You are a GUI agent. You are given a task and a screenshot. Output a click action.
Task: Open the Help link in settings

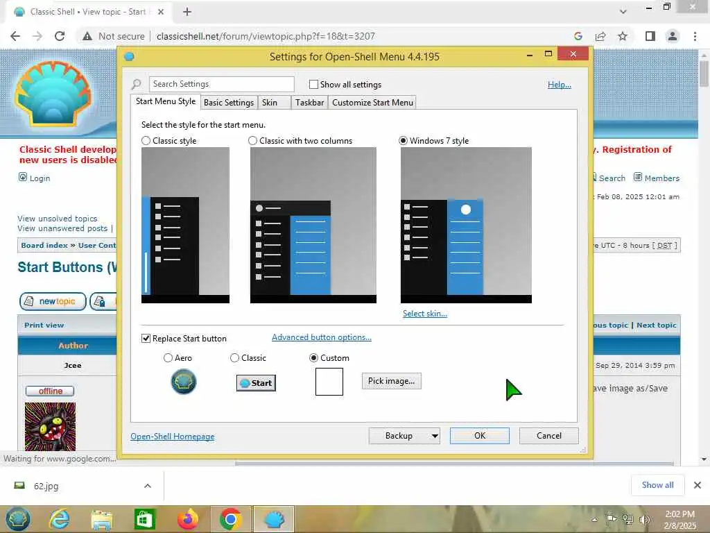tap(560, 84)
